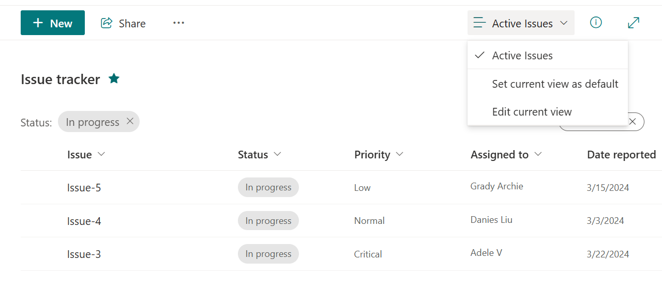662x292 pixels.
Task: Click the Share icon button
Action: [x=123, y=23]
